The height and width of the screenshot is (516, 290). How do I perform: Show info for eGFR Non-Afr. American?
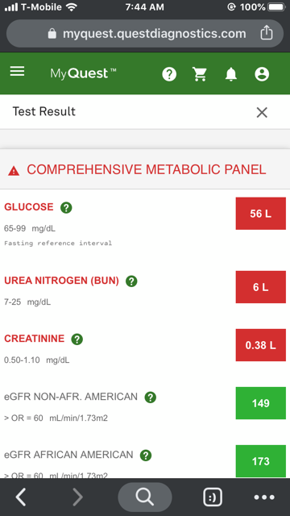click(151, 397)
